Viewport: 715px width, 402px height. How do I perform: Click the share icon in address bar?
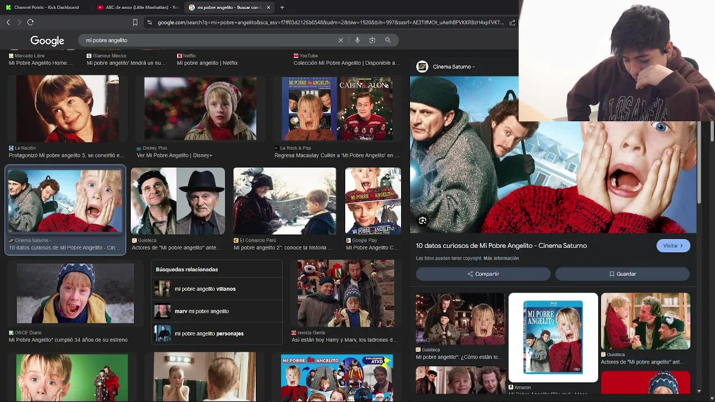(x=512, y=22)
